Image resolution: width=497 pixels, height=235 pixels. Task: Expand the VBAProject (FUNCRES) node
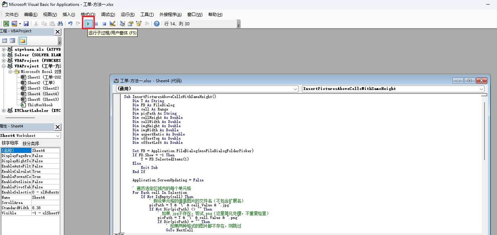click(x=4, y=60)
